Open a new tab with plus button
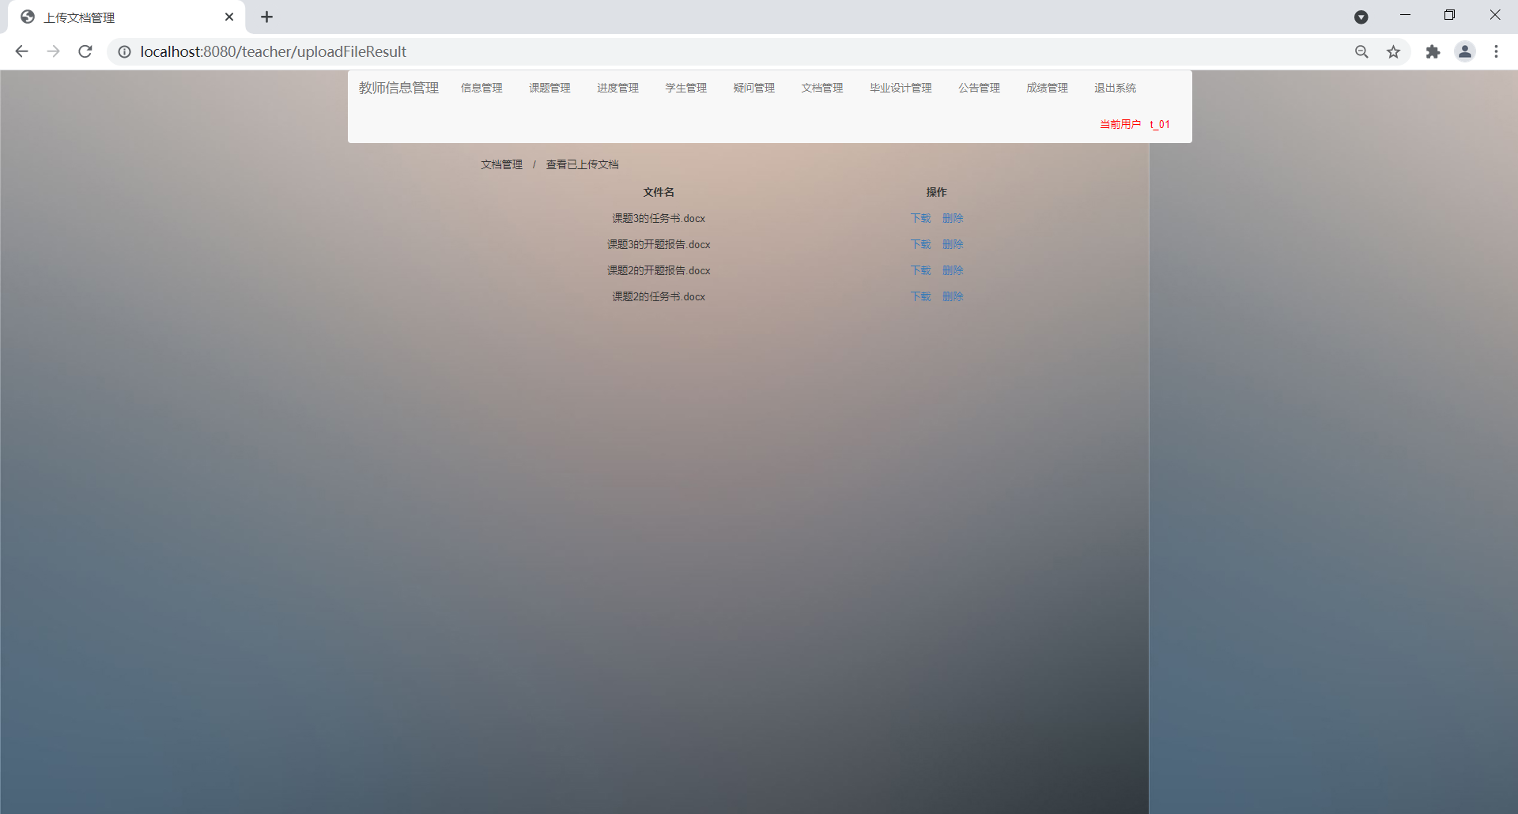The height and width of the screenshot is (814, 1518). pos(266,17)
